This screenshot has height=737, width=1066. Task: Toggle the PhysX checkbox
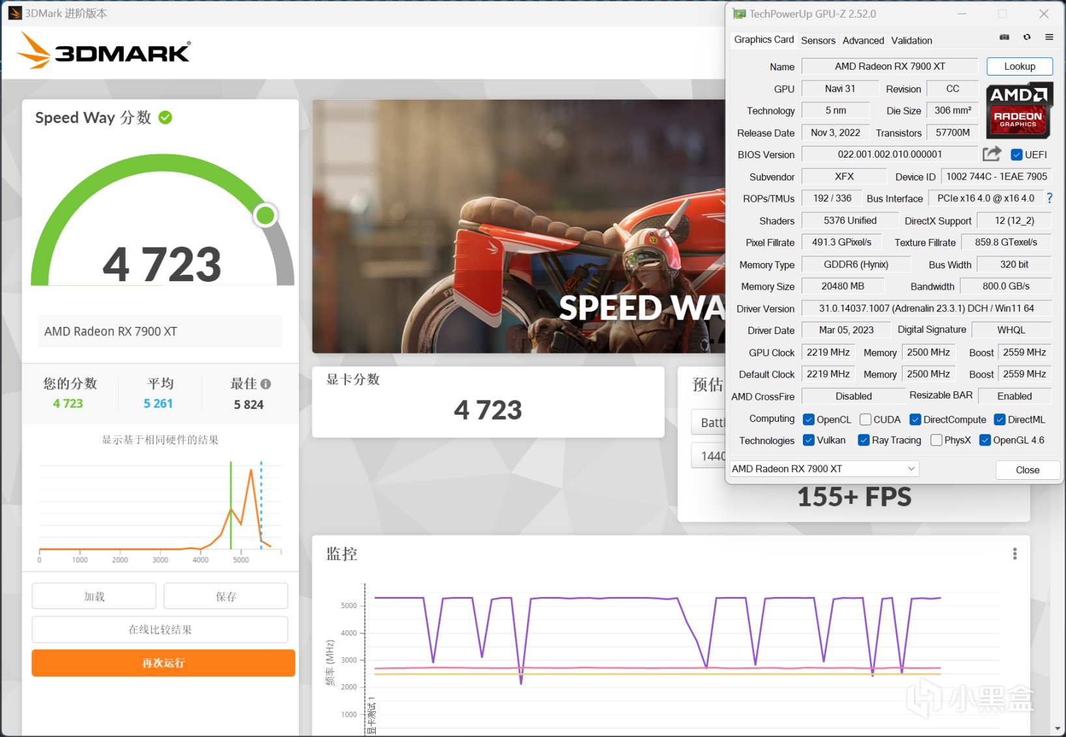tap(936, 440)
